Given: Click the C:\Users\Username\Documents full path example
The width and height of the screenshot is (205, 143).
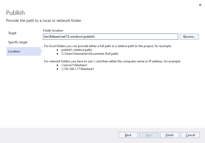Looking at the screenshot, I should [90, 54].
